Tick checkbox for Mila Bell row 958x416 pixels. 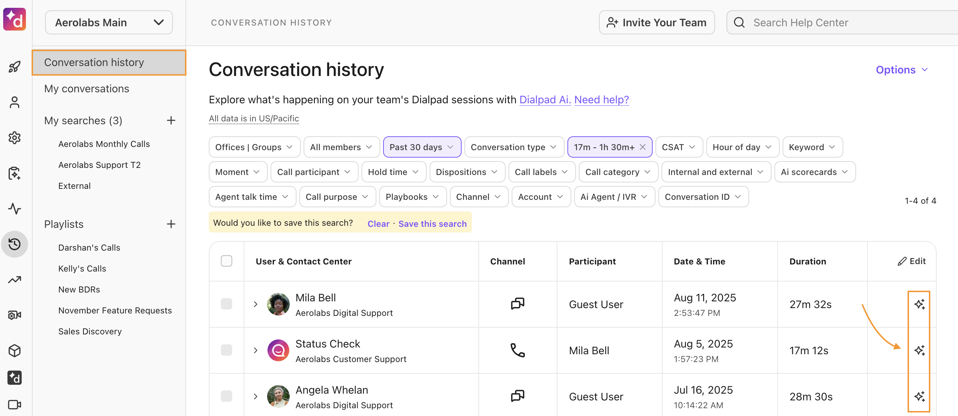pos(227,304)
